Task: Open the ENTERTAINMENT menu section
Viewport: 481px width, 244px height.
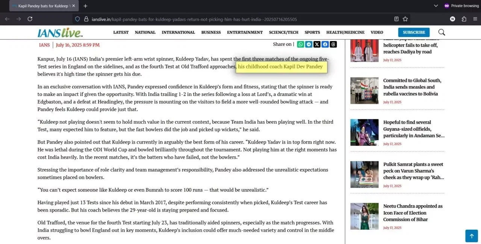Action: point(245,32)
